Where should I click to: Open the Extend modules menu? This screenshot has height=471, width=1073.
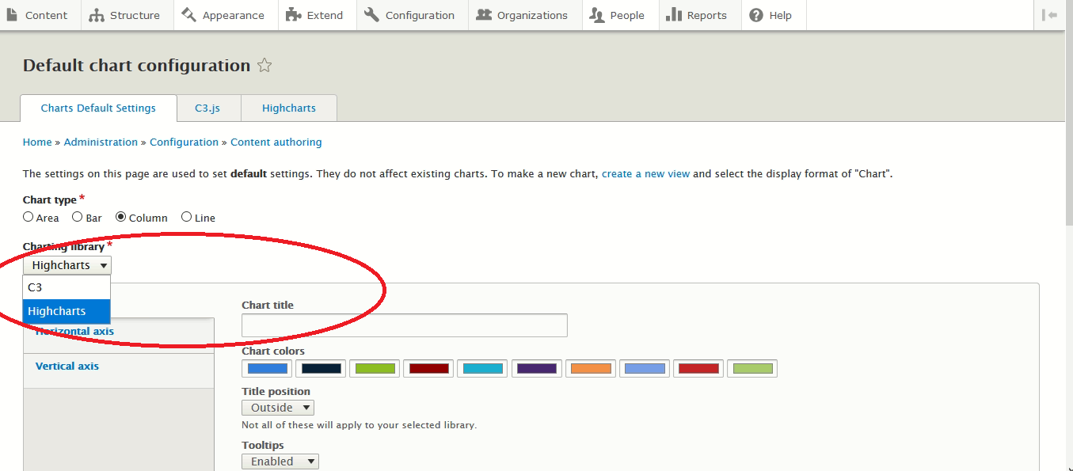[x=315, y=15]
